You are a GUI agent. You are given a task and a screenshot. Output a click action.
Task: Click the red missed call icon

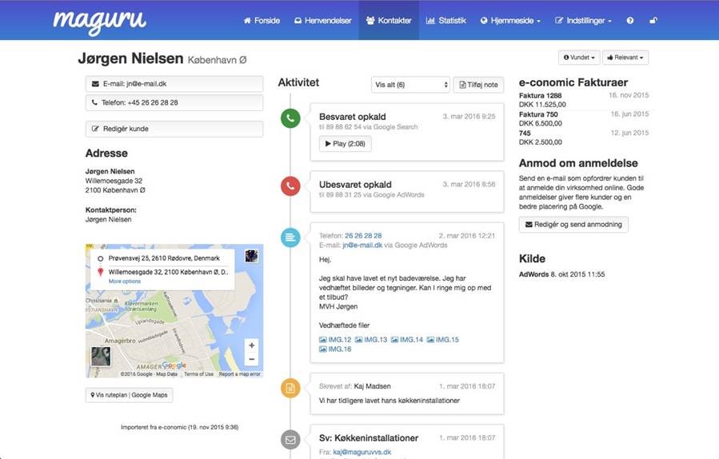click(290, 186)
